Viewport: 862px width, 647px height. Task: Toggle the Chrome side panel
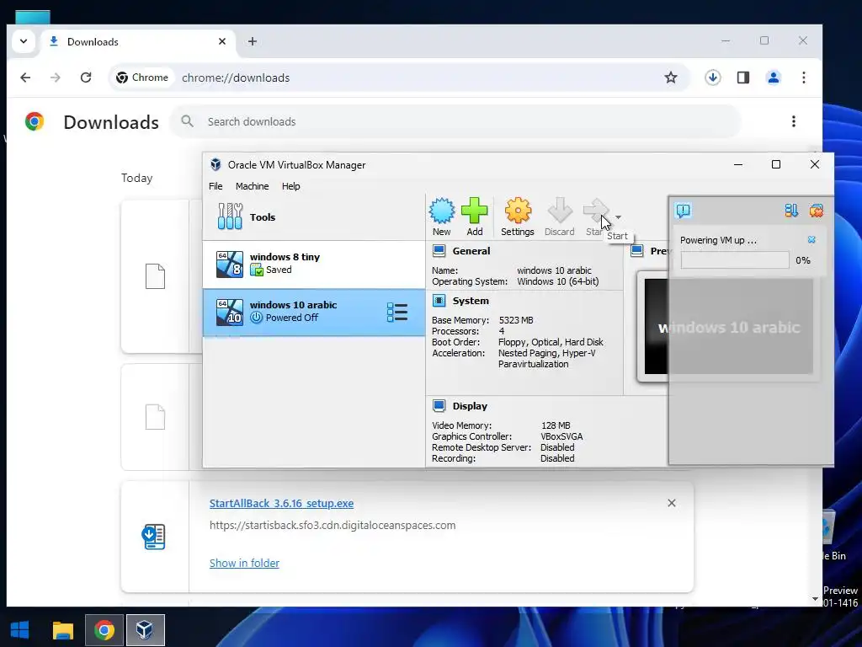point(743,78)
